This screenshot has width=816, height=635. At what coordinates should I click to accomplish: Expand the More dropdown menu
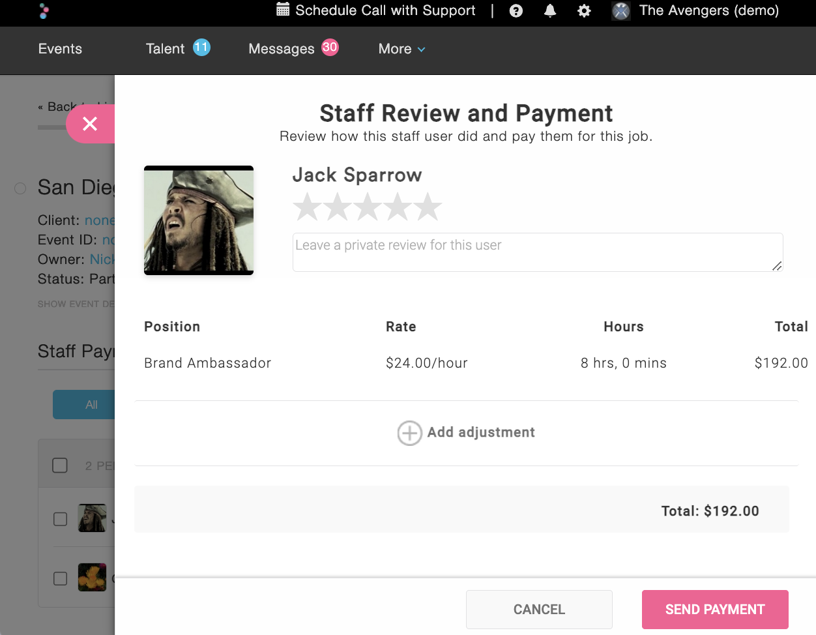click(x=401, y=49)
